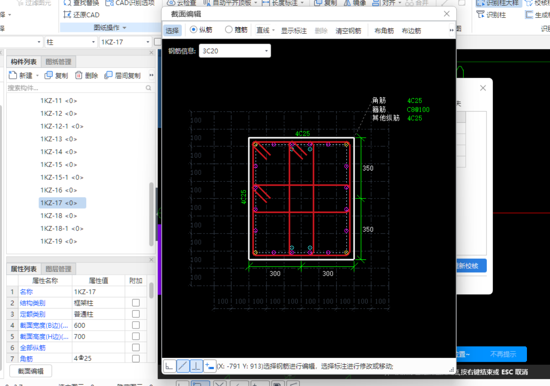
Task: Open the 对齐 dropdown arrow in the ribbon
Action: (x=400, y=3)
